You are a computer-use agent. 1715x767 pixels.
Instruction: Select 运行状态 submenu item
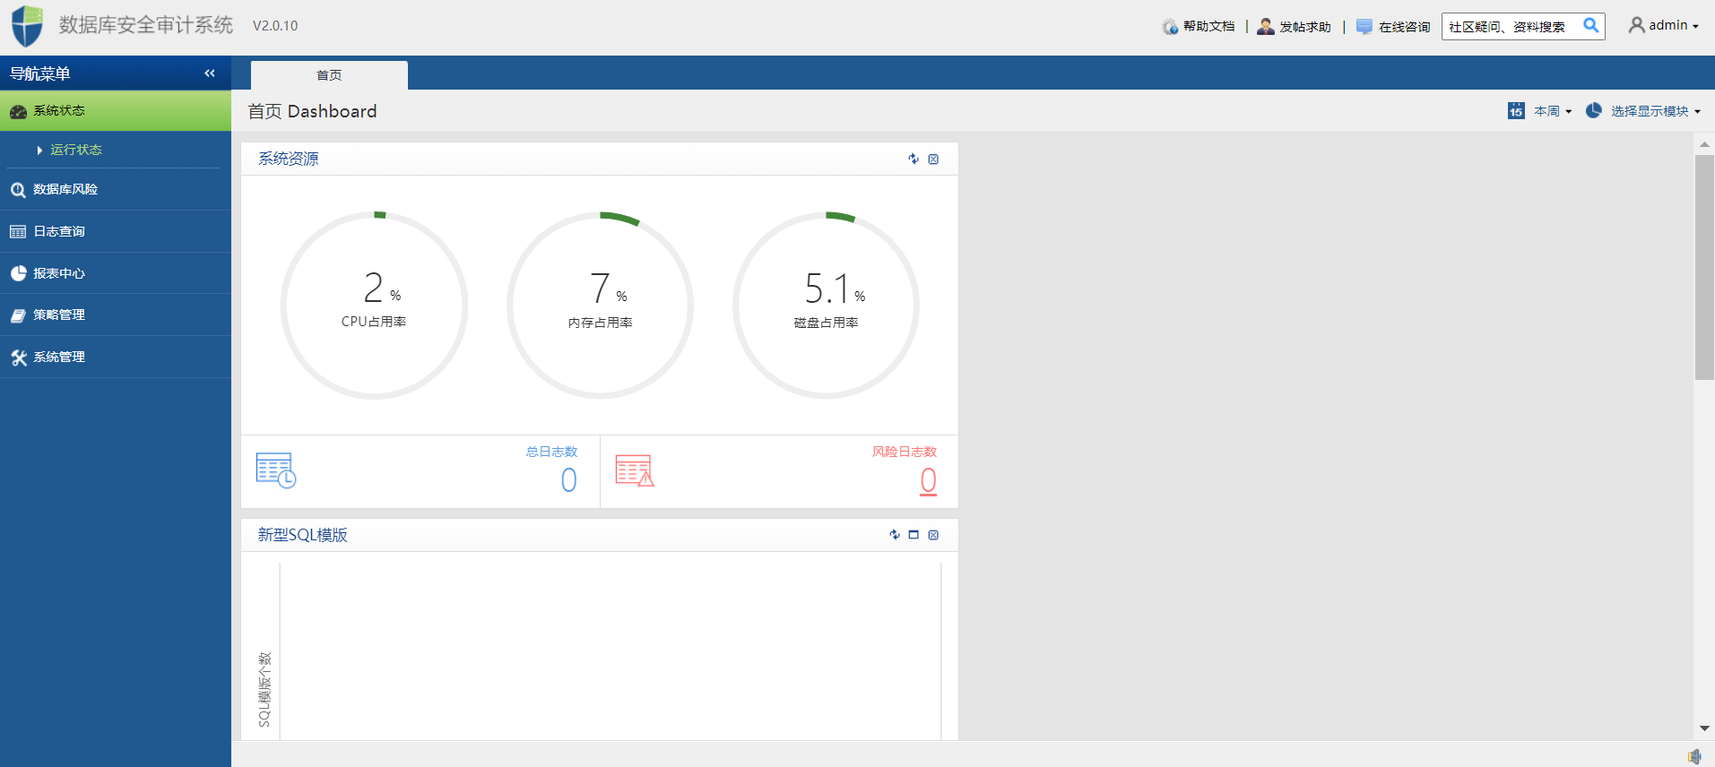[76, 150]
